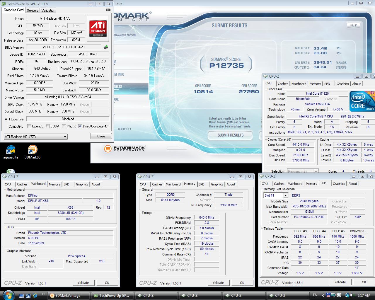The width and height of the screenshot is (375, 300).
Task: Click the BIOS Version field in GPU-Z
Action: pos(64,47)
